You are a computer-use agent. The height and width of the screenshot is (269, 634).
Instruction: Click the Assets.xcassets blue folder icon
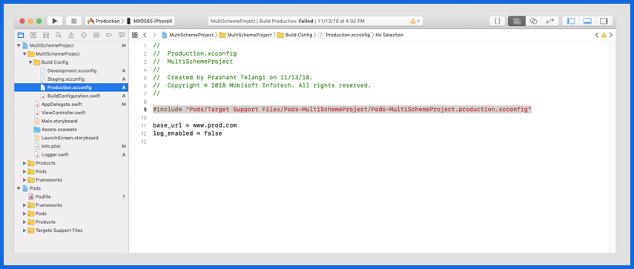(37, 129)
